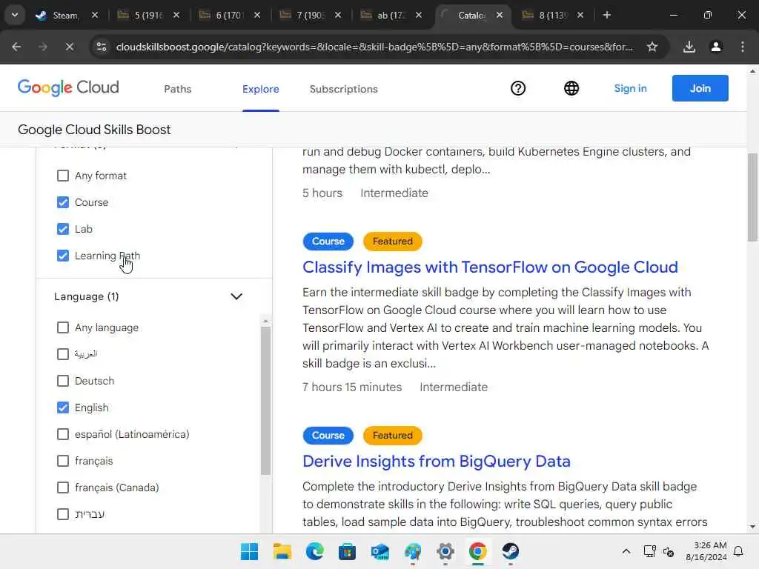Image resolution: width=759 pixels, height=569 pixels.
Task: Click the '7 hours 15 minutes' duration text
Action: 352,387
